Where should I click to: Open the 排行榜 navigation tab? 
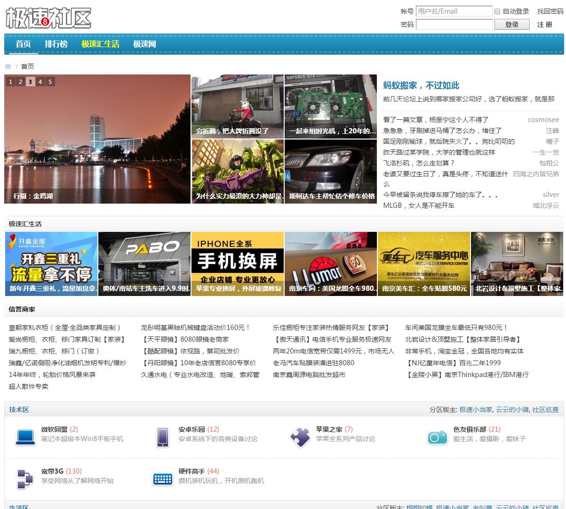click(56, 44)
